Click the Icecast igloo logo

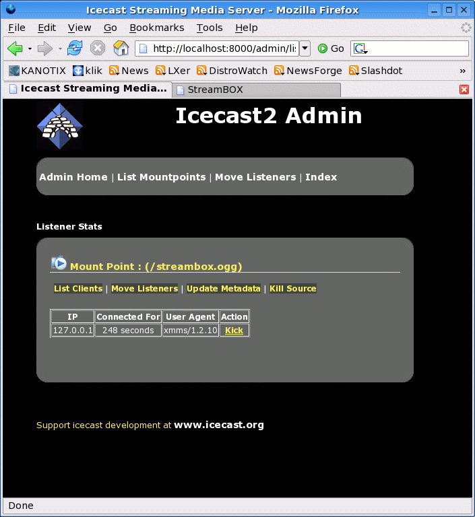pyautogui.click(x=60, y=126)
